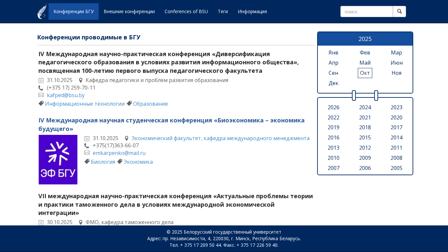
Task: View conferences from 2012
Action: point(365,148)
